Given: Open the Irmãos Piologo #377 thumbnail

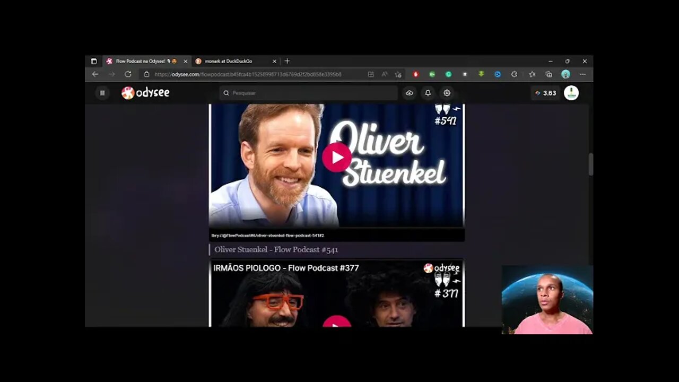Looking at the screenshot, I should 337,293.
